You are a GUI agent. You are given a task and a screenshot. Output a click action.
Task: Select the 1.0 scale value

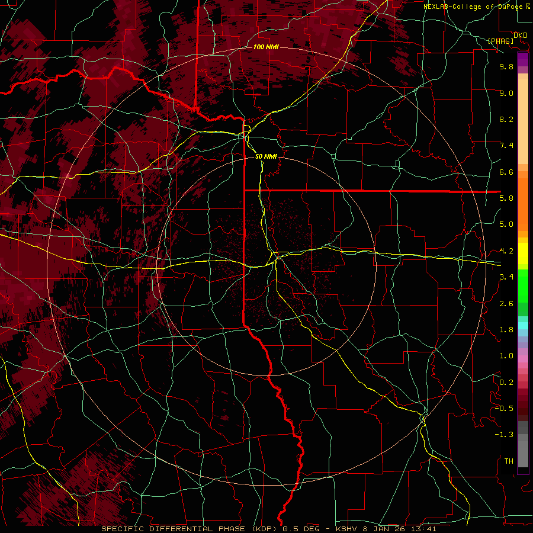[506, 356]
